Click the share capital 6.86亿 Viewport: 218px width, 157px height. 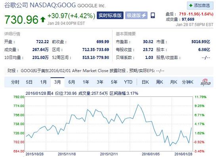click(x=204, y=50)
